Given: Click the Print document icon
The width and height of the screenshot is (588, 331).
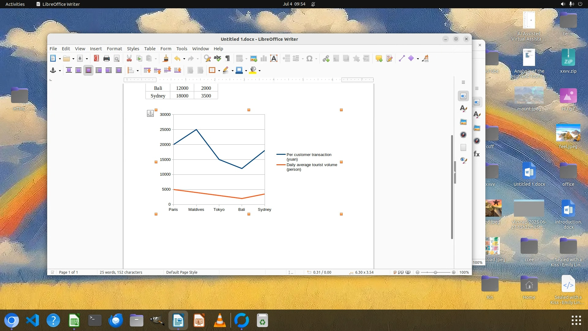Looking at the screenshot, I should 106,59.
